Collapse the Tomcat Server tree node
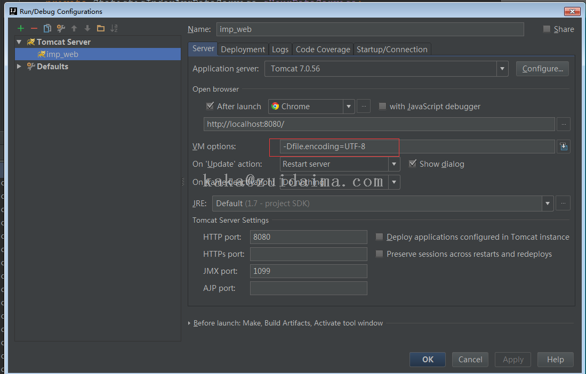The height and width of the screenshot is (374, 586). click(19, 42)
